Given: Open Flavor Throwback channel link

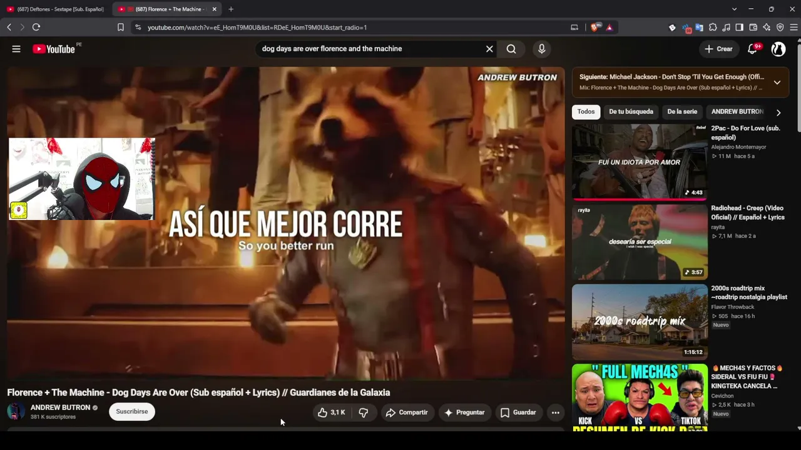Looking at the screenshot, I should click(x=733, y=307).
